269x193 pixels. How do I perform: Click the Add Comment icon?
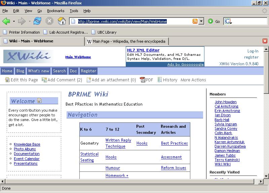pyautogui.click(x=44, y=80)
